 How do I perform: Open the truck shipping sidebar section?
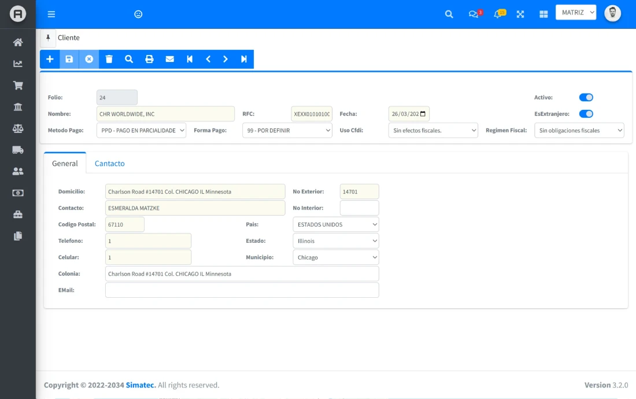[x=18, y=150]
